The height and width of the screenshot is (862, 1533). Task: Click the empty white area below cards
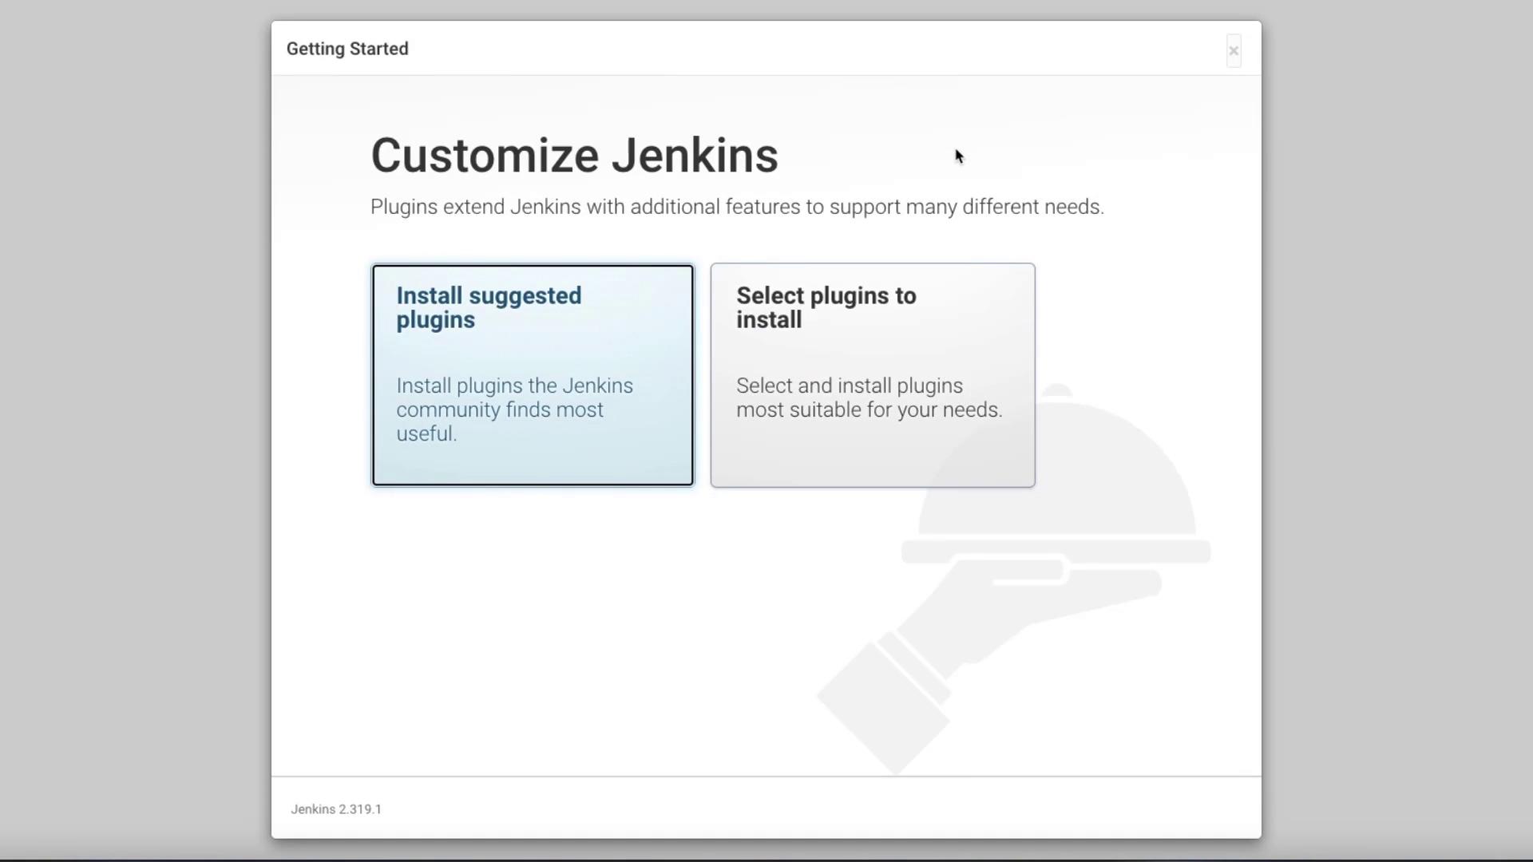click(x=559, y=631)
